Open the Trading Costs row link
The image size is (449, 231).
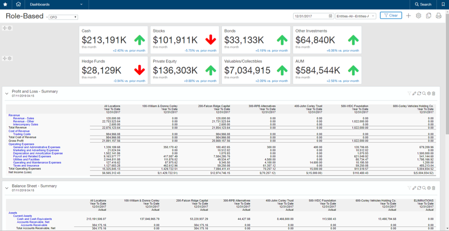point(22,134)
